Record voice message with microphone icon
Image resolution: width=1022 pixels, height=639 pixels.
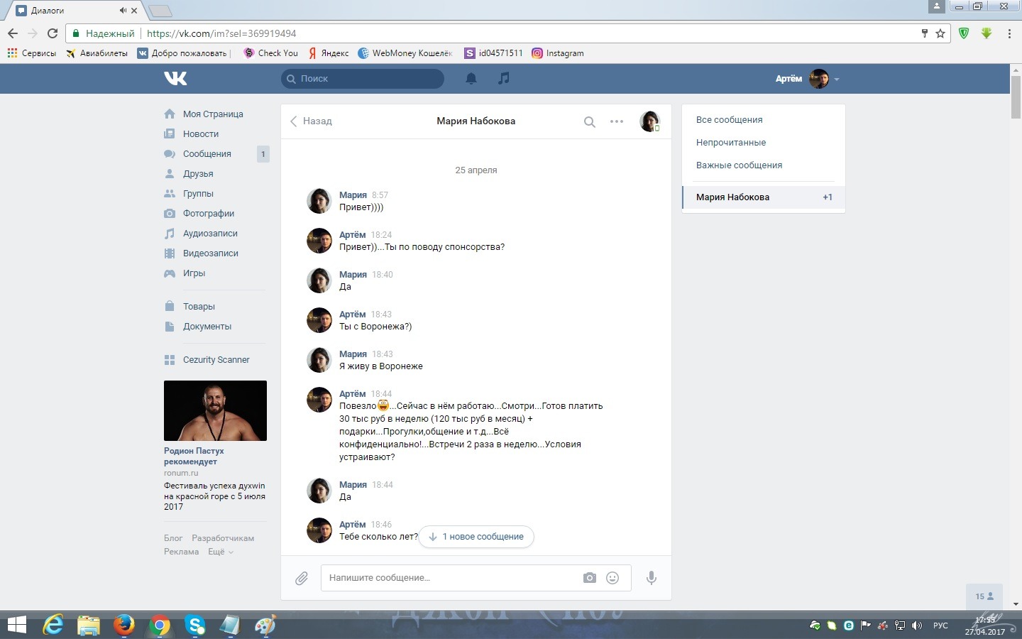[651, 578]
